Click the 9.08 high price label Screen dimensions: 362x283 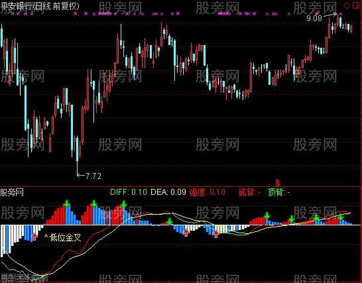coord(314,19)
